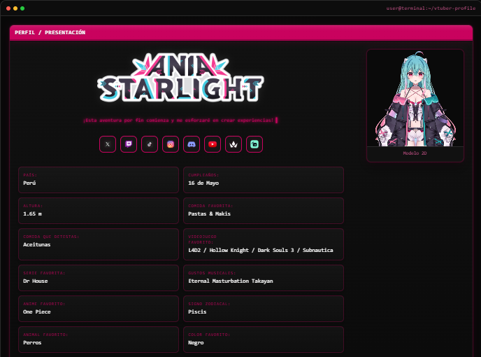Click the 'COMIDA FAVORITA:' label
The image size is (481, 357).
pyautogui.click(x=210, y=206)
